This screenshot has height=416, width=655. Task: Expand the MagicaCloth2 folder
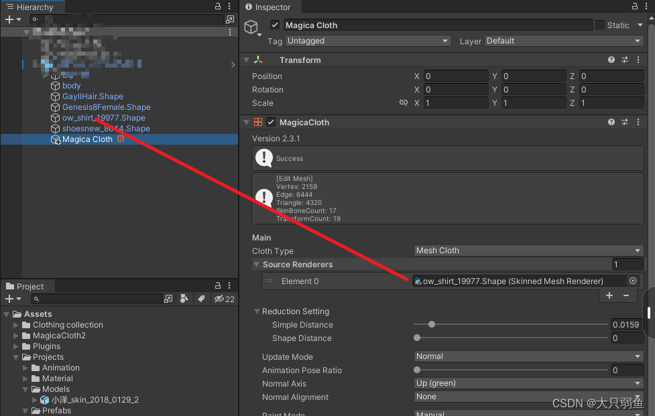pyautogui.click(x=16, y=336)
